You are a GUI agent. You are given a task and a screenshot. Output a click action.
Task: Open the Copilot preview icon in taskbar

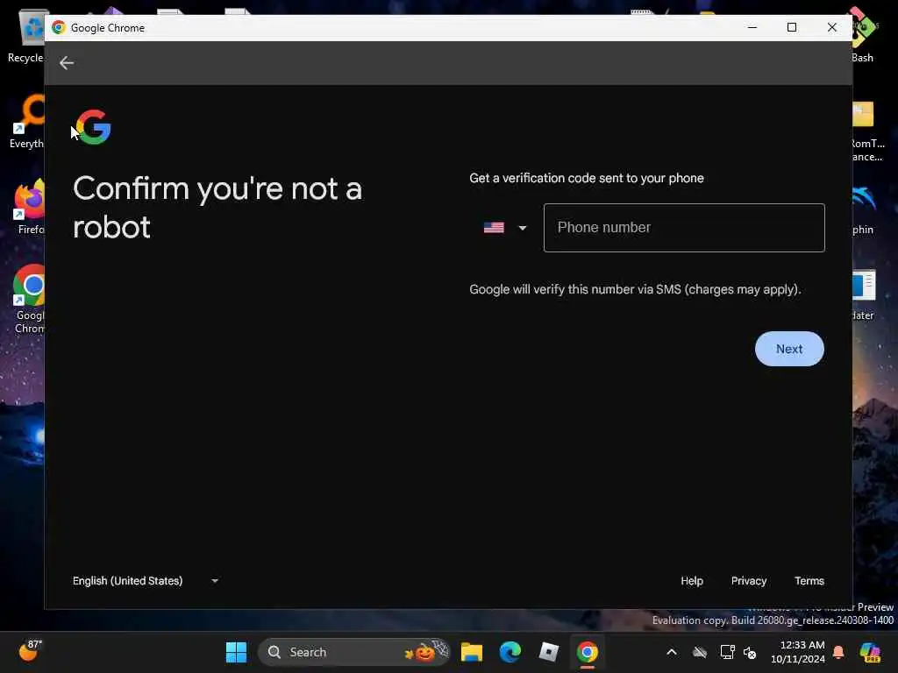(x=870, y=652)
